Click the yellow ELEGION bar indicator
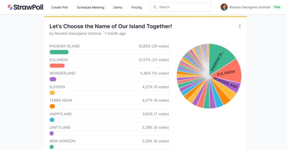The width and height of the screenshot is (287, 150). tap(52, 93)
